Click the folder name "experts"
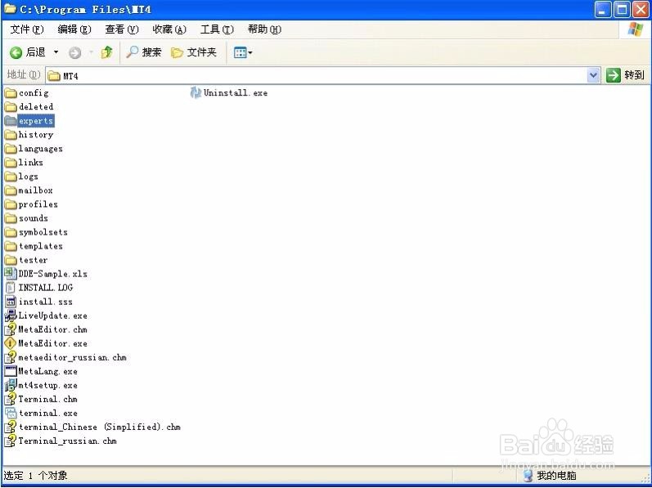This screenshot has height=488, width=652. 36,121
